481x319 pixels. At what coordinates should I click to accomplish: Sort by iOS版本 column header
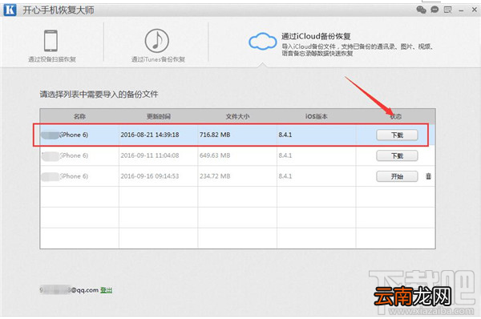point(317,116)
